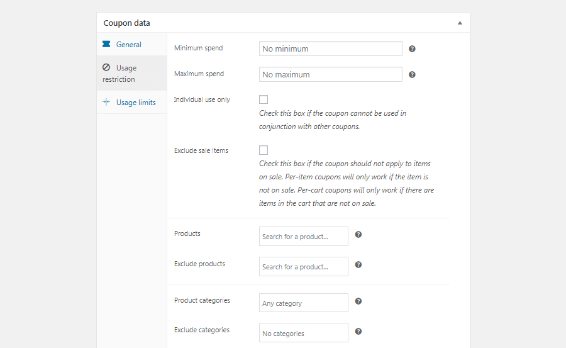Open the Products search dropdown
This screenshot has width=566, height=348.
(x=303, y=237)
